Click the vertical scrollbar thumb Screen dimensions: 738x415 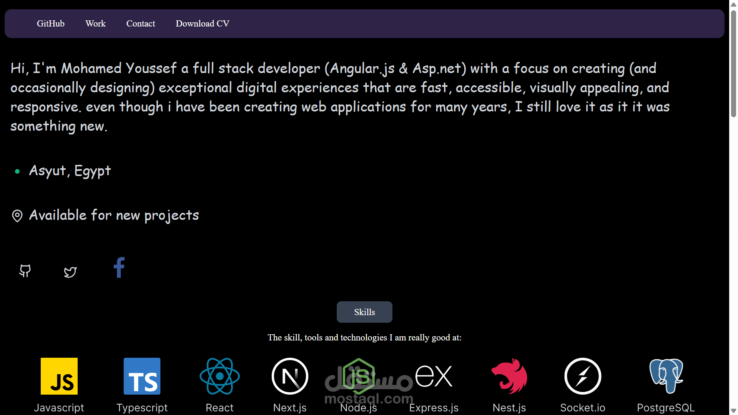pos(733,63)
